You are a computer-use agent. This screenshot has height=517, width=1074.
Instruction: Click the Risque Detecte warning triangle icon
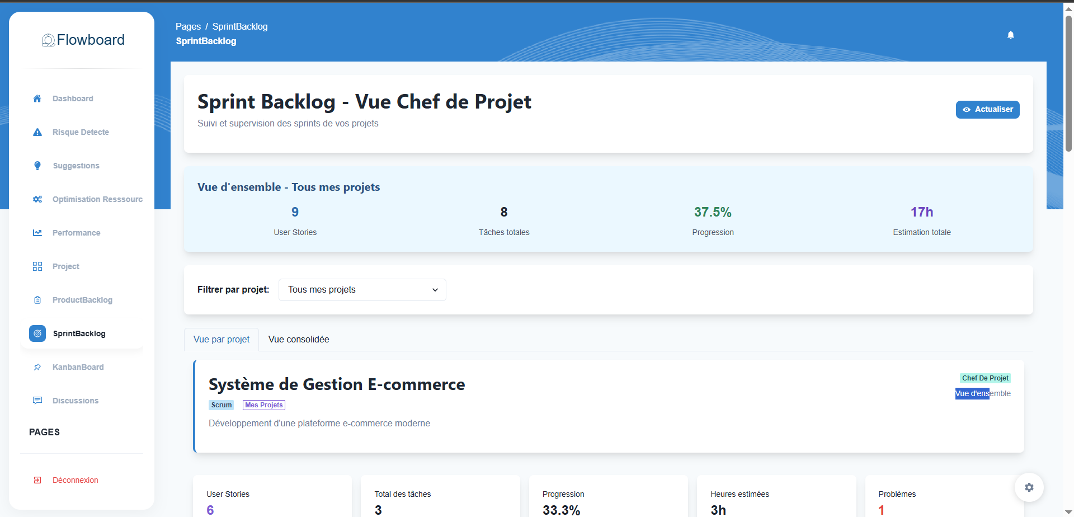point(37,132)
